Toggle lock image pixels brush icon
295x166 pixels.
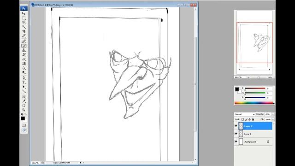pos(246,119)
